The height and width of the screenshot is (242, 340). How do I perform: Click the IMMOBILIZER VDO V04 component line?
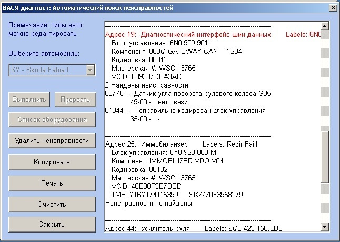[167, 161]
